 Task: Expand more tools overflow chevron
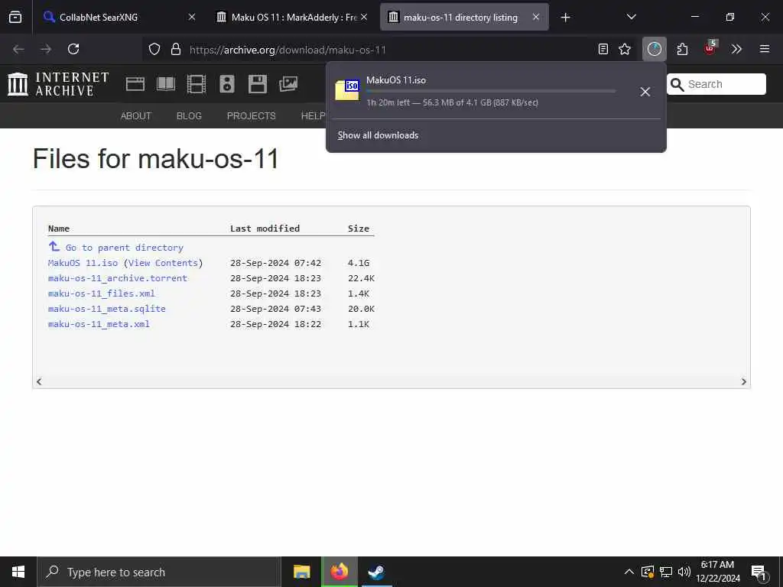736,49
